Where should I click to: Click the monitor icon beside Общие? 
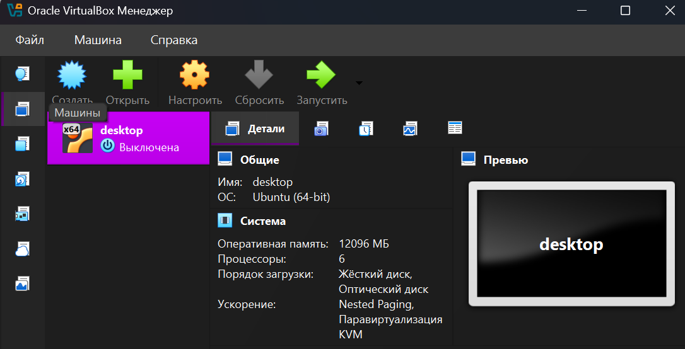pos(225,159)
